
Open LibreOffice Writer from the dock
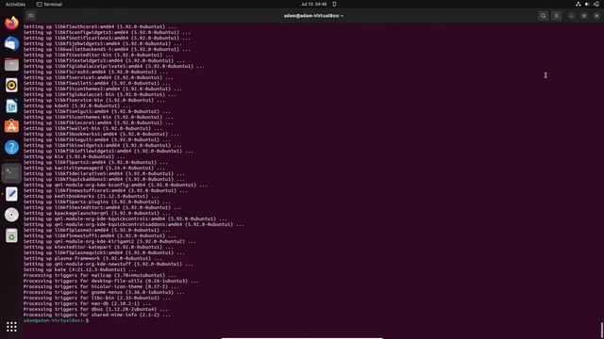[11, 106]
